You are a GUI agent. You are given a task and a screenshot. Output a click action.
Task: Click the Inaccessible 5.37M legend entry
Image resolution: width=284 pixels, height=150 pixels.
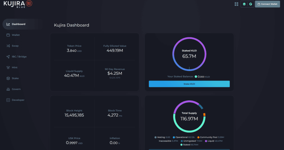[168, 141]
